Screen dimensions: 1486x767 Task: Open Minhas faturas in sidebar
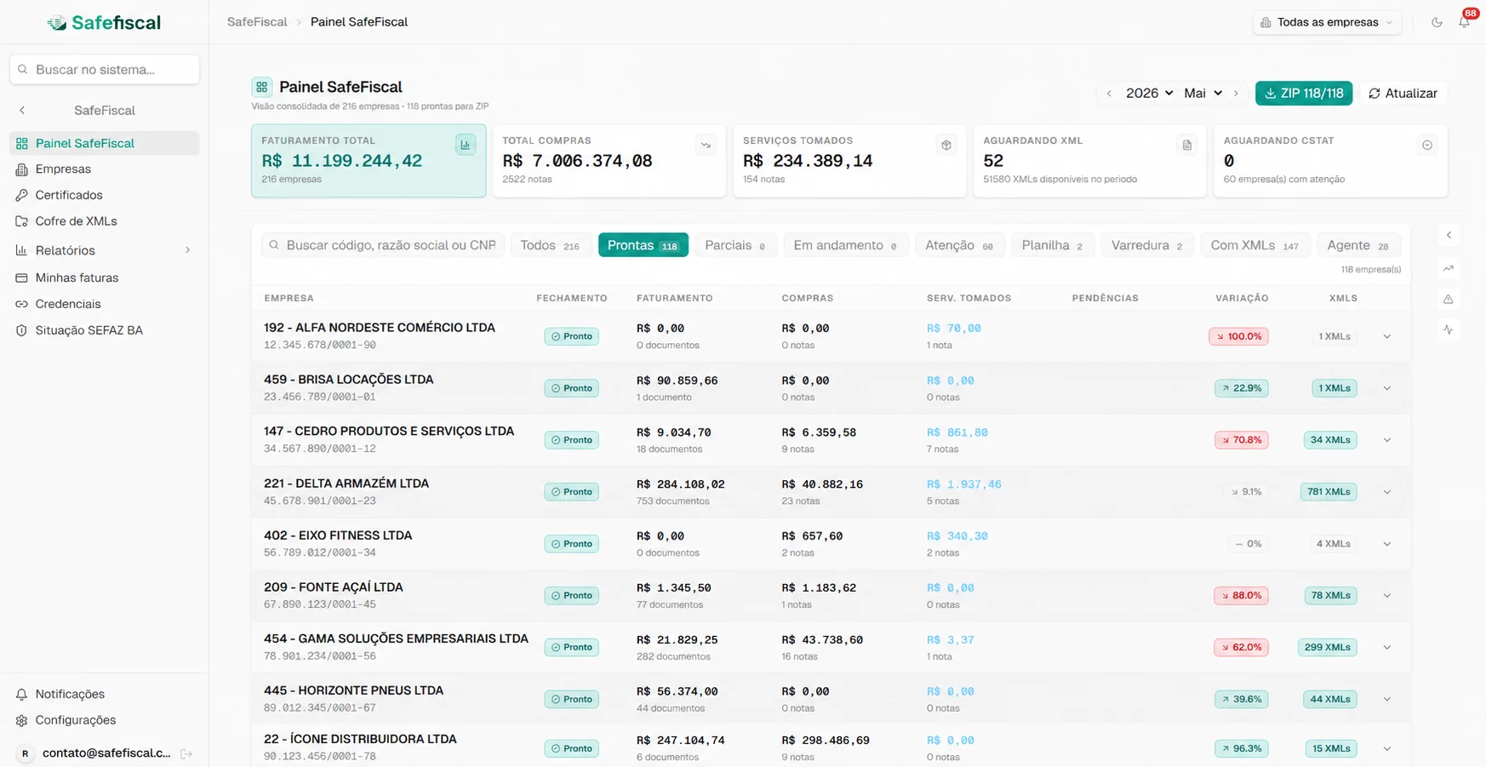click(x=105, y=278)
